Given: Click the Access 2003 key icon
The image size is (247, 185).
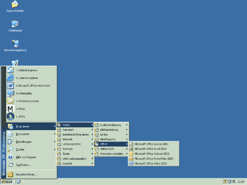Looking at the screenshot, I should click(x=131, y=144).
